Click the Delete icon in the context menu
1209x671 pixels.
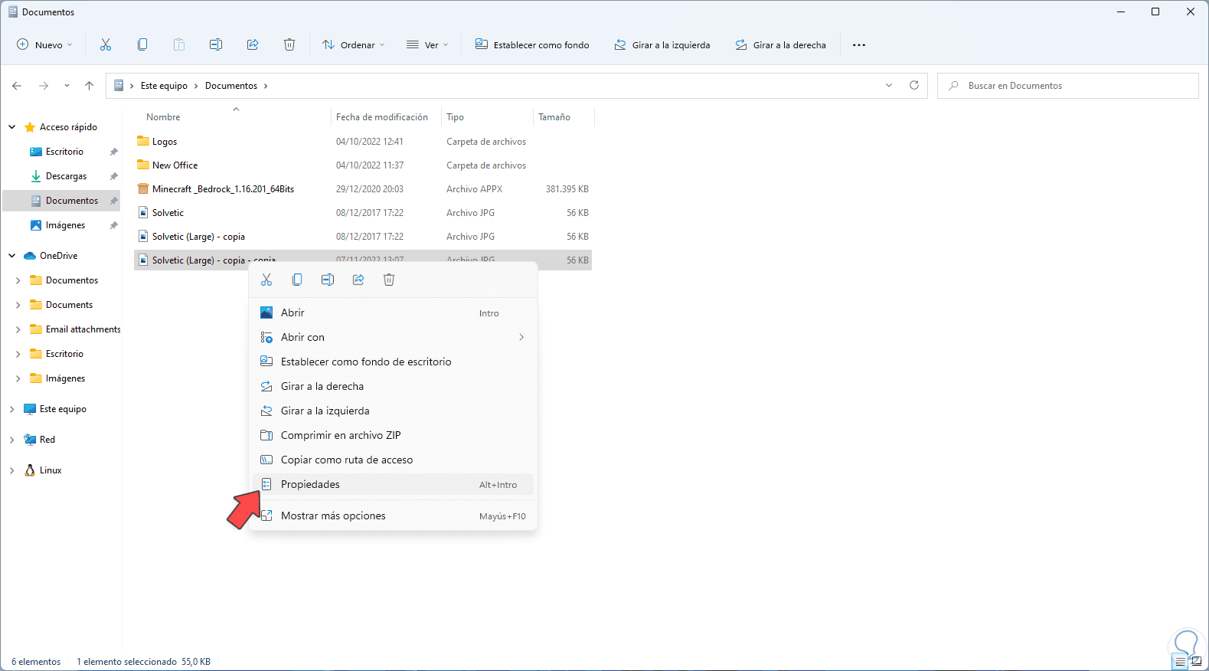pos(389,280)
